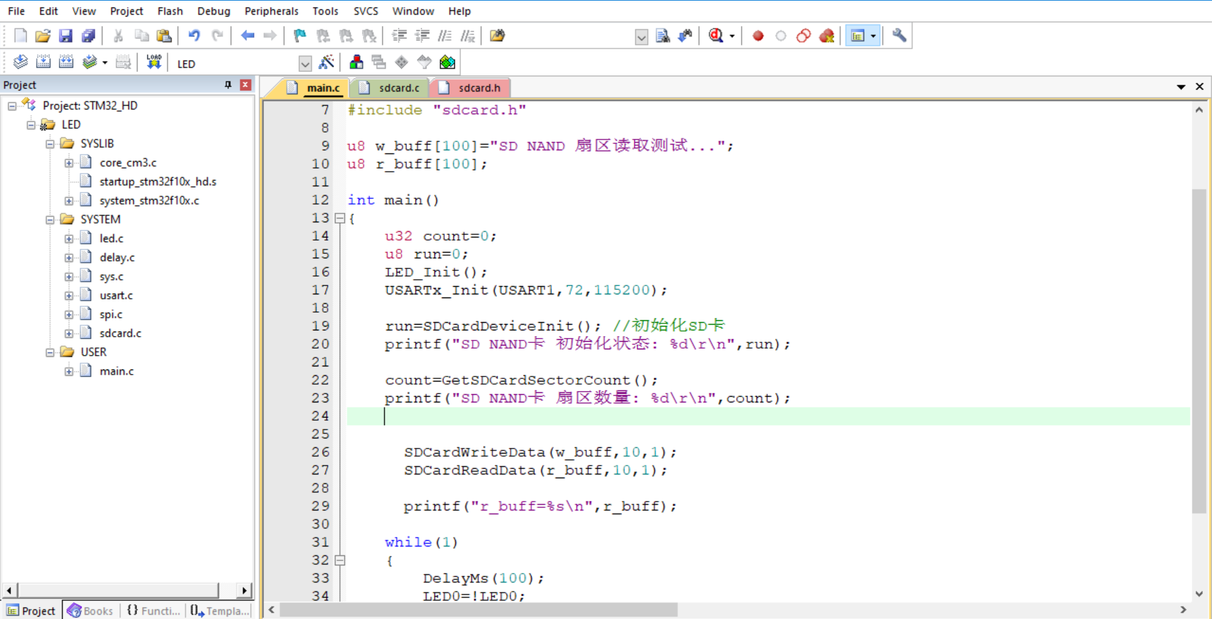The image size is (1212, 619).
Task: Open the window layout dropdown arrow
Action: coord(873,36)
